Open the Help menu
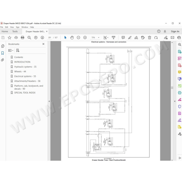The width and height of the screenshot is (182, 182). click(x=32, y=27)
